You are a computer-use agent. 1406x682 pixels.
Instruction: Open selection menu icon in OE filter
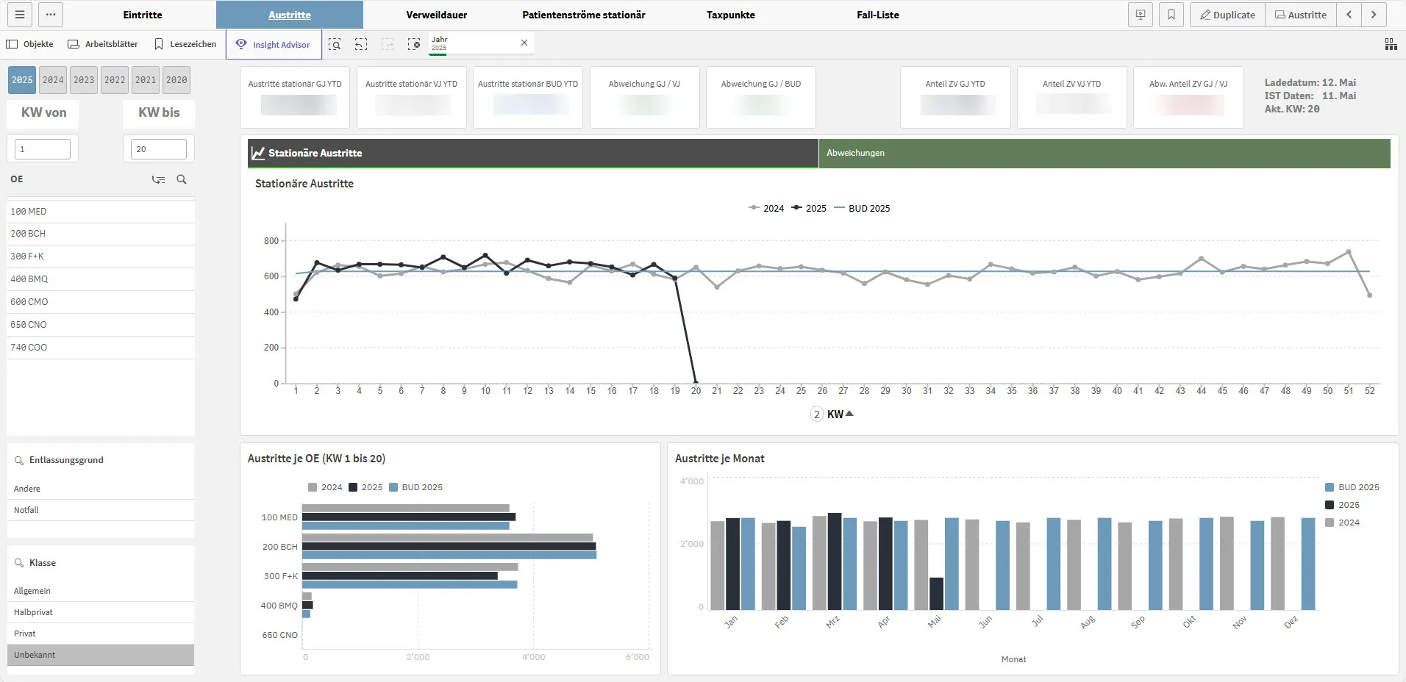(x=158, y=179)
